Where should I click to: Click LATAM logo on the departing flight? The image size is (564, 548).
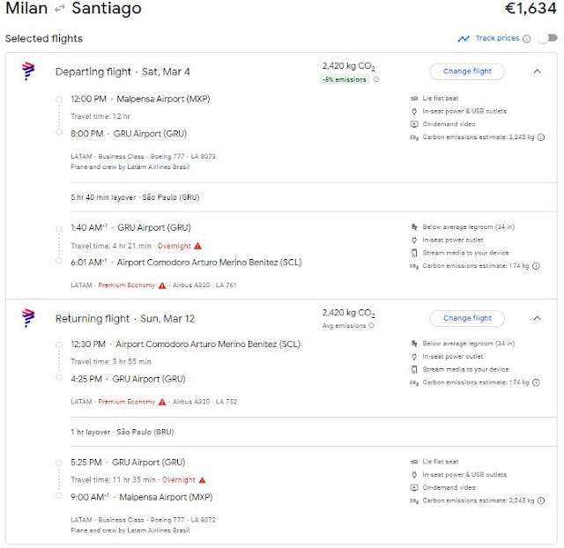[x=28, y=71]
